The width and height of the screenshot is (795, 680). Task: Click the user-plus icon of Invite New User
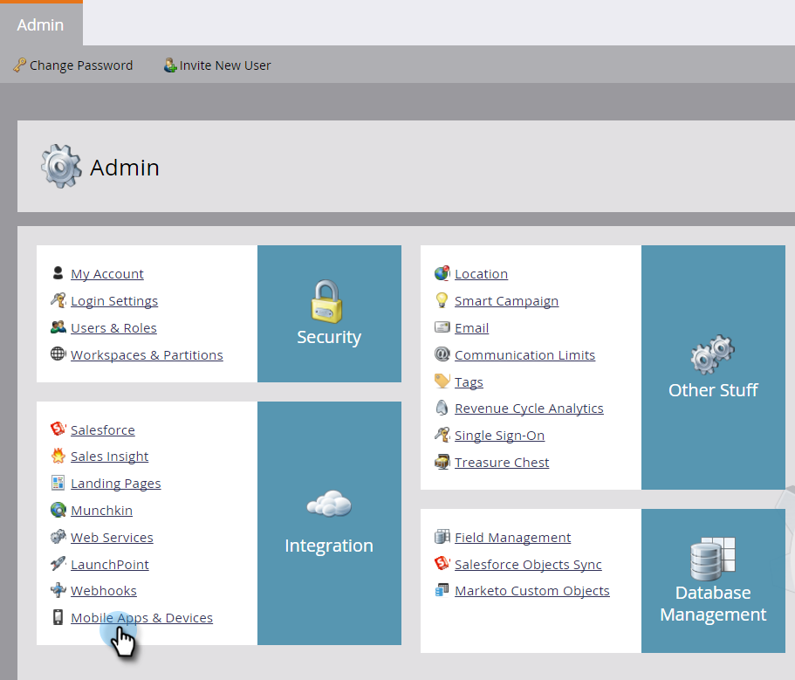coord(170,65)
